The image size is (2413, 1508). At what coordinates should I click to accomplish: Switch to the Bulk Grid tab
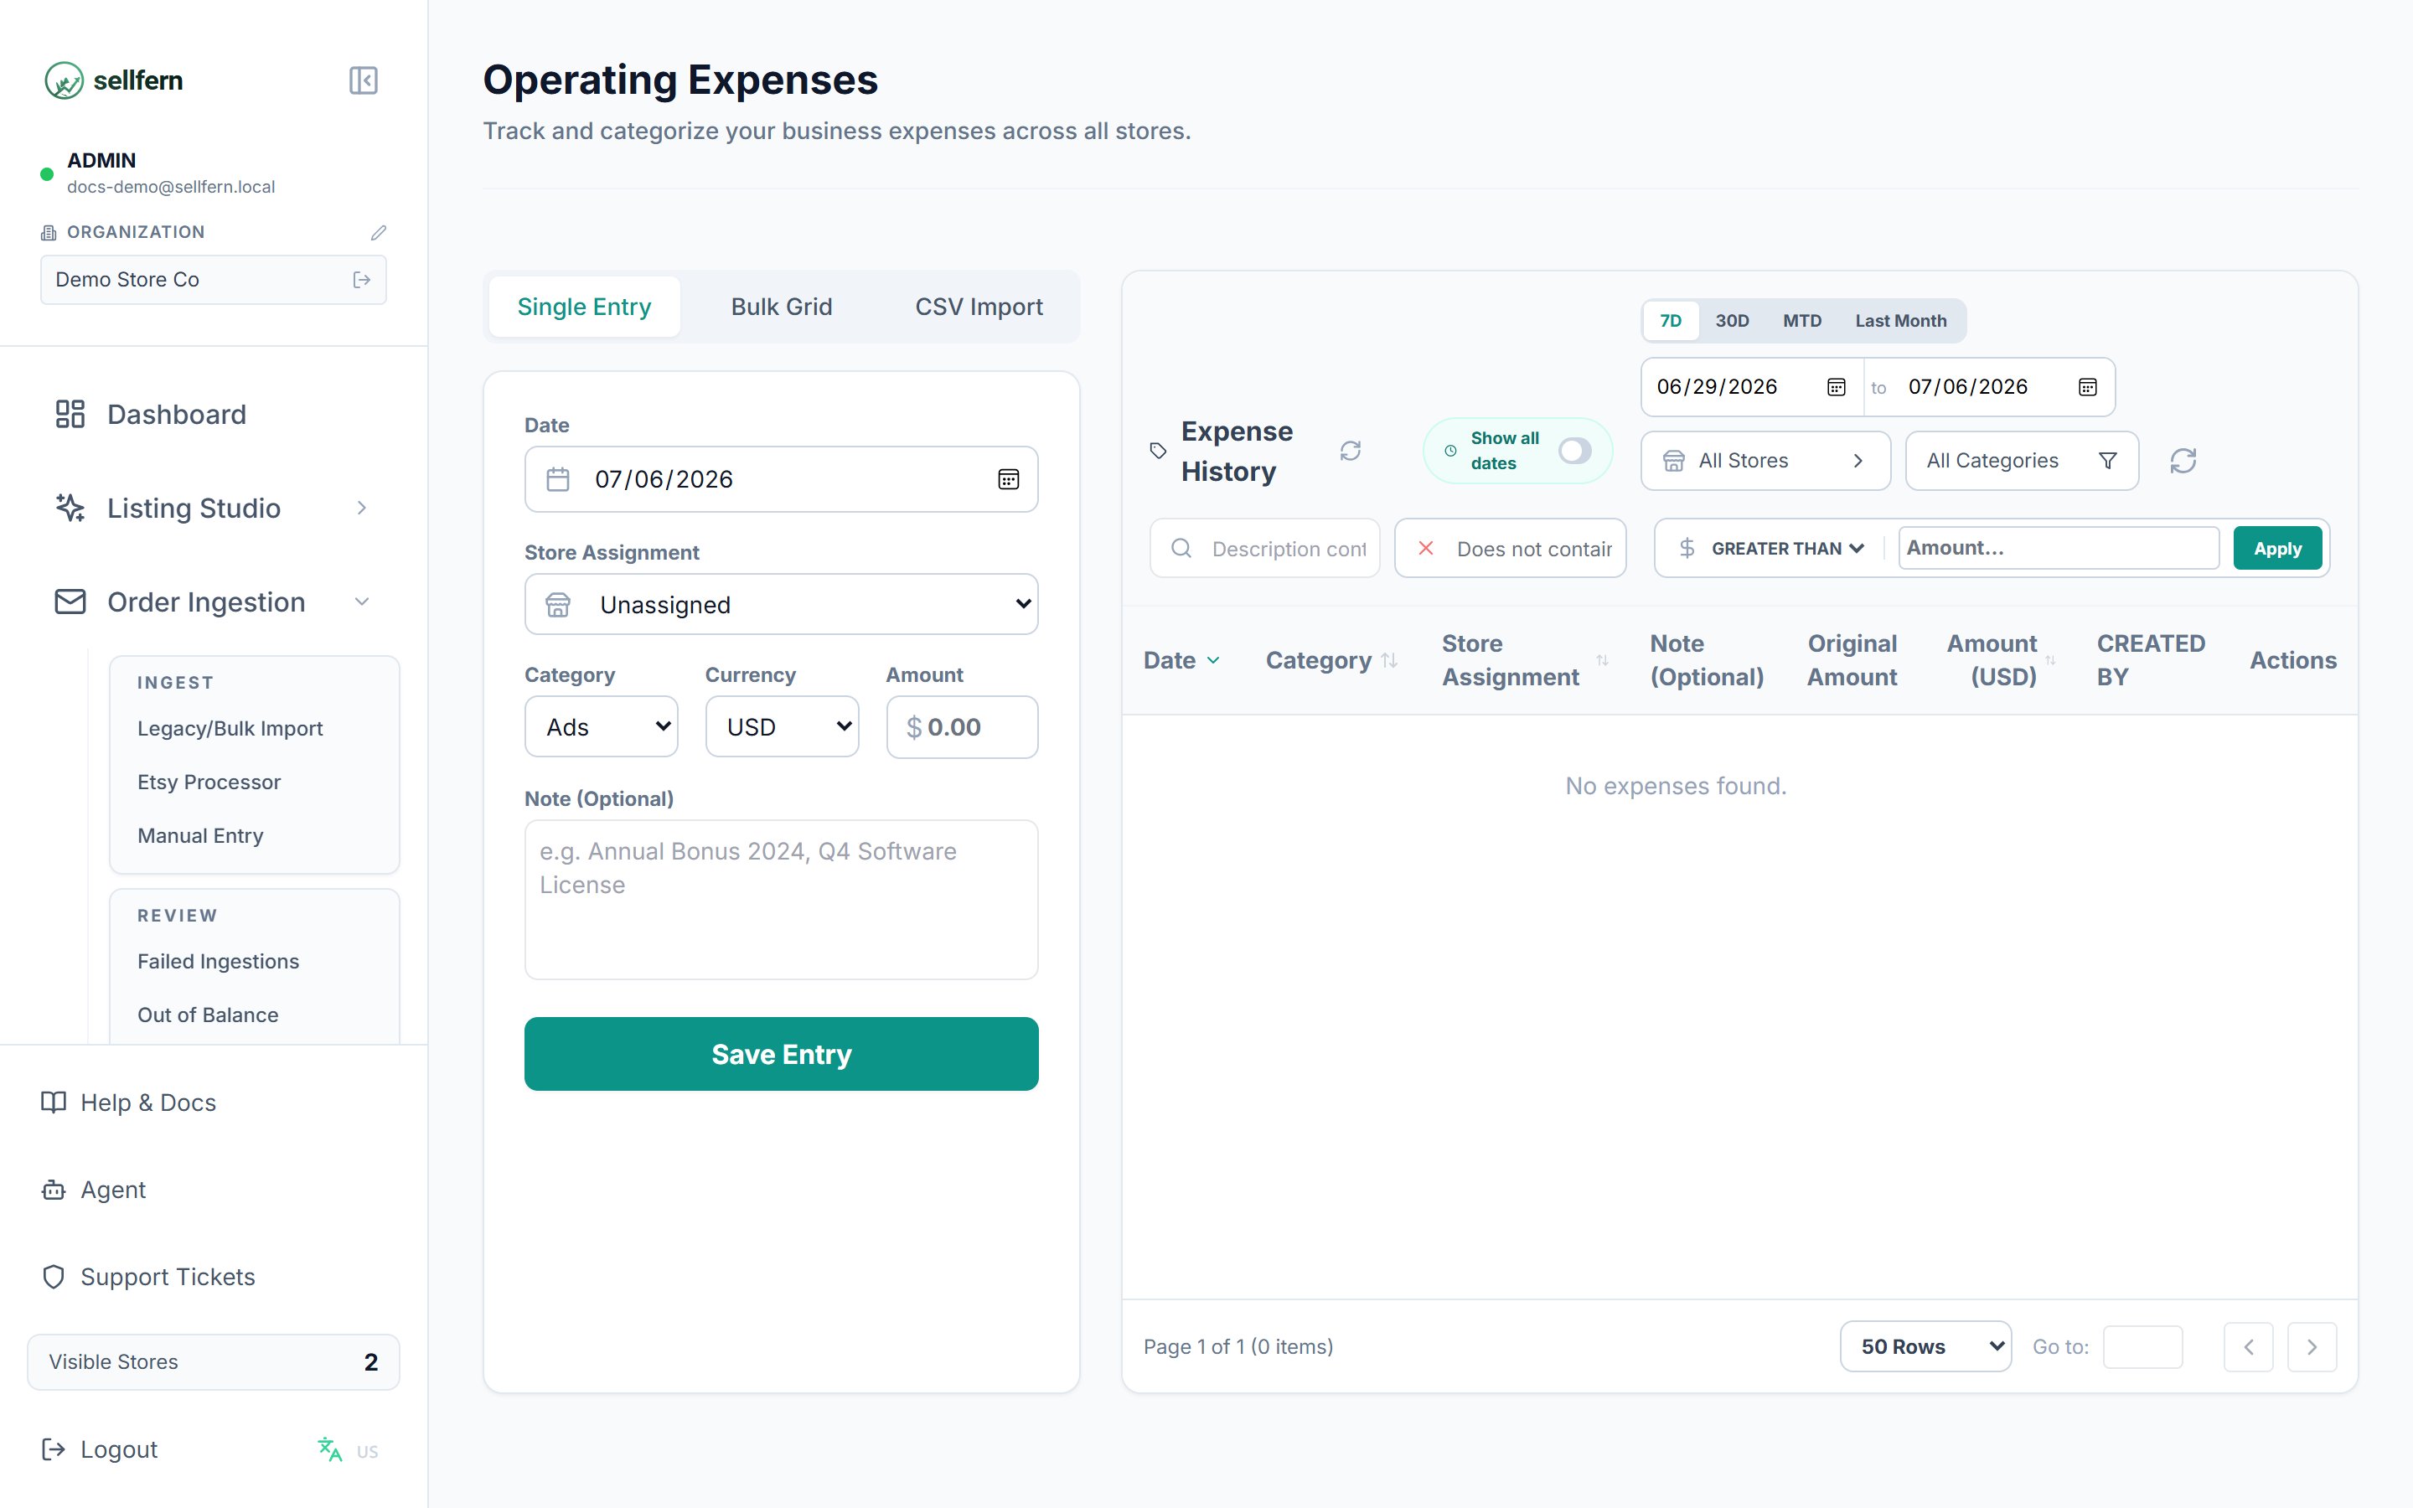pyautogui.click(x=782, y=307)
